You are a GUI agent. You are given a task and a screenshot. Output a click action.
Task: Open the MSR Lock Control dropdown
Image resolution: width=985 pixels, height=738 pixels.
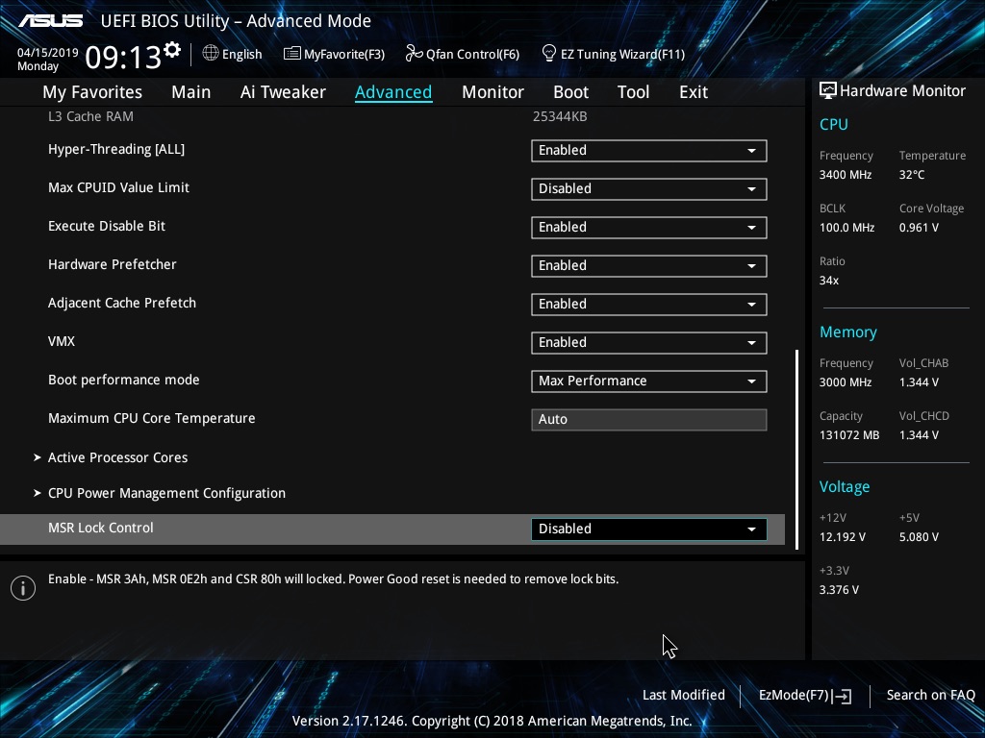pos(649,529)
